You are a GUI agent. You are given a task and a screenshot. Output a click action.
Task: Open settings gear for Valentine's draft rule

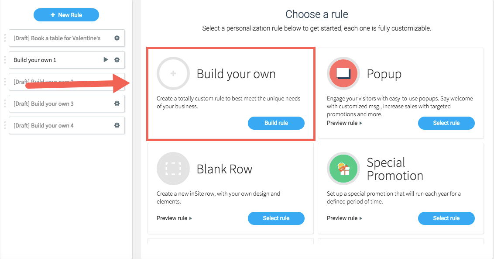(x=117, y=38)
